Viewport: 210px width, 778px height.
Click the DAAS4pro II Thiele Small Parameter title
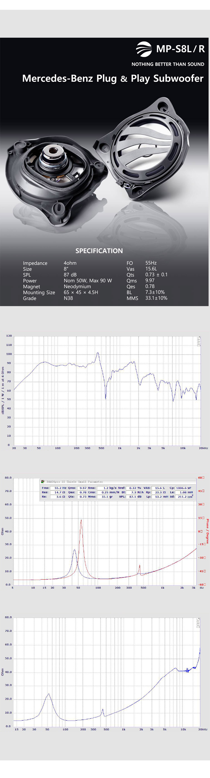(75, 482)
